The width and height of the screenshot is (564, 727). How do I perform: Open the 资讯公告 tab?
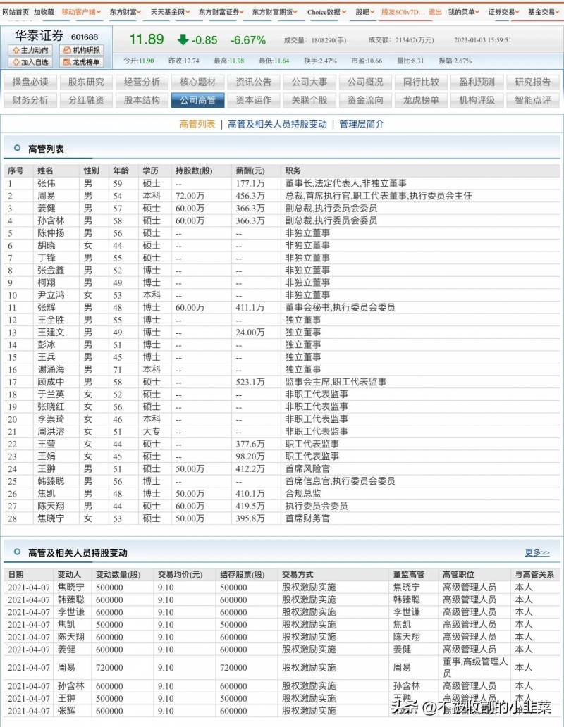click(253, 82)
